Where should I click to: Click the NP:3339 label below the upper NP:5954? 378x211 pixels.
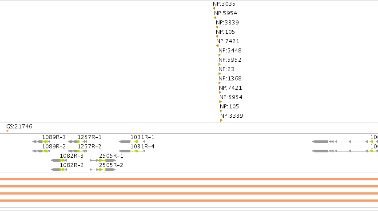tap(227, 23)
